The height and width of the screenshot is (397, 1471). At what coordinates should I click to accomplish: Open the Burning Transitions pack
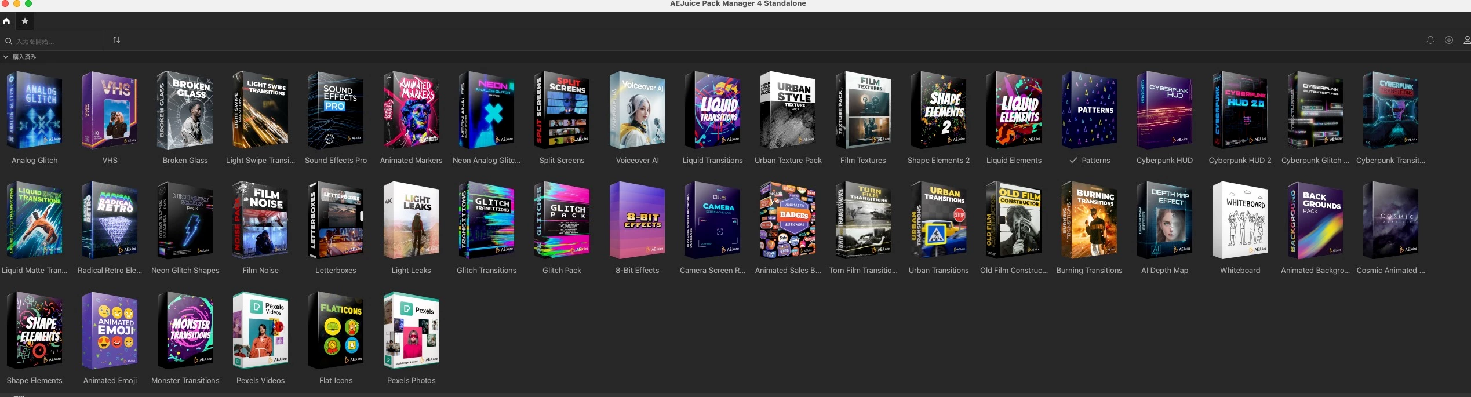(x=1090, y=220)
